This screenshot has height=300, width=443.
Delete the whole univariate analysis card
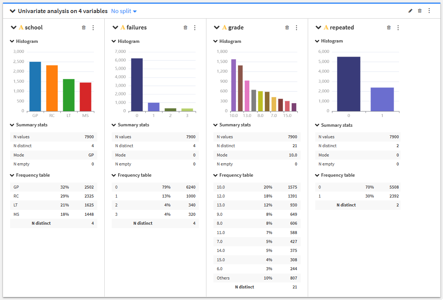pos(420,11)
